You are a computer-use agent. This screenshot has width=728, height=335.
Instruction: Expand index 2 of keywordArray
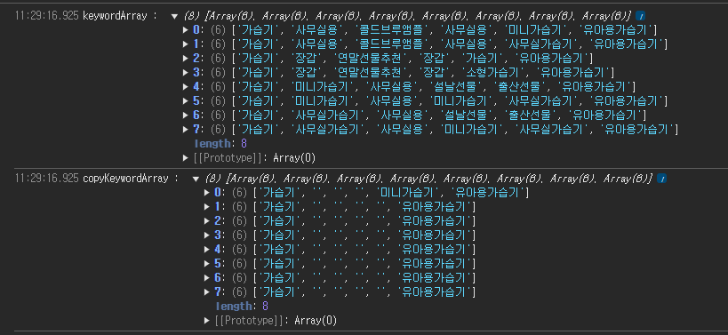pos(186,59)
